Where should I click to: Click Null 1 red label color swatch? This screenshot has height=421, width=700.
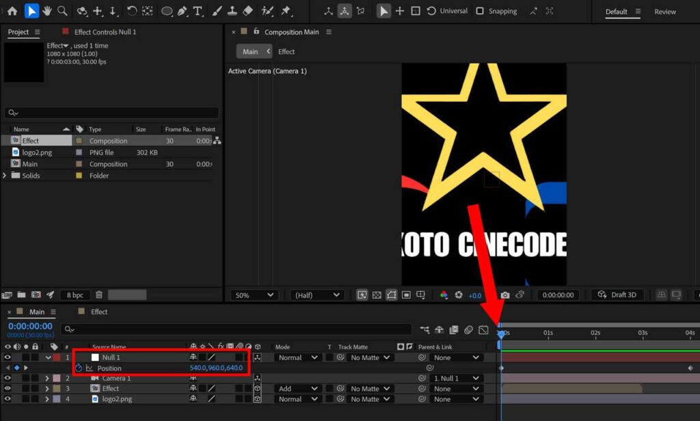coord(57,357)
